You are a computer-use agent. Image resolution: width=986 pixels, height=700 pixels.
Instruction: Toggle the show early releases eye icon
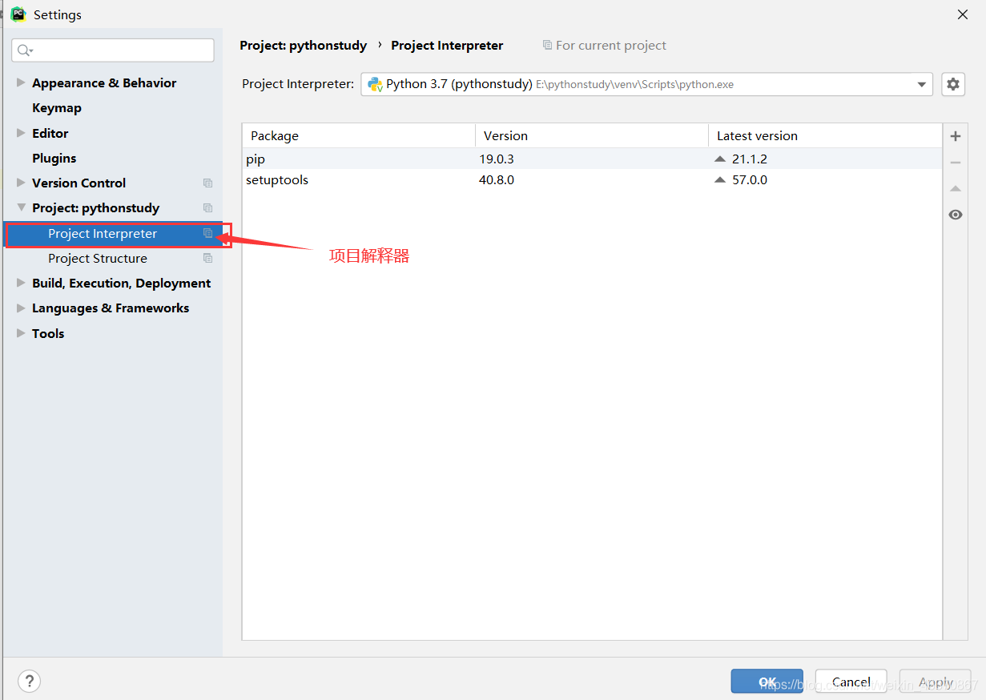point(955,215)
